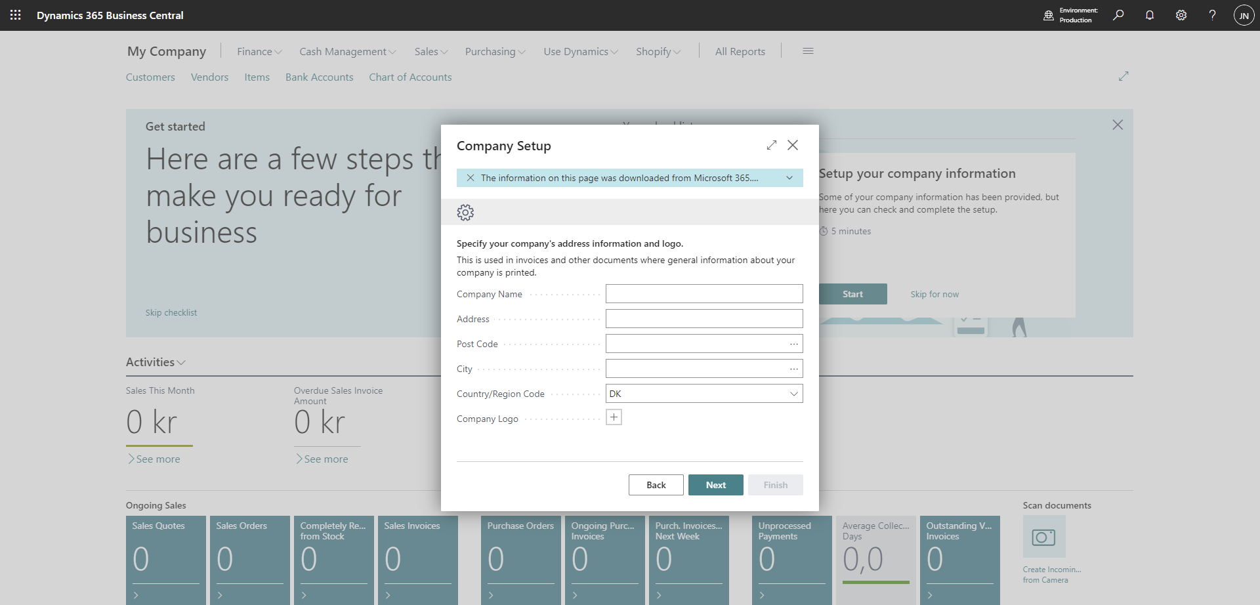
Task: Open Bank Accounts
Action: click(319, 77)
